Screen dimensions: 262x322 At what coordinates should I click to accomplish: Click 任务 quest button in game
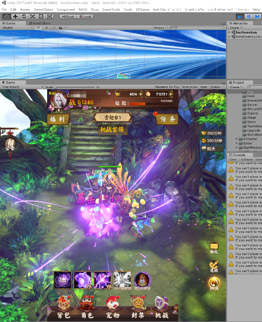click(x=168, y=119)
